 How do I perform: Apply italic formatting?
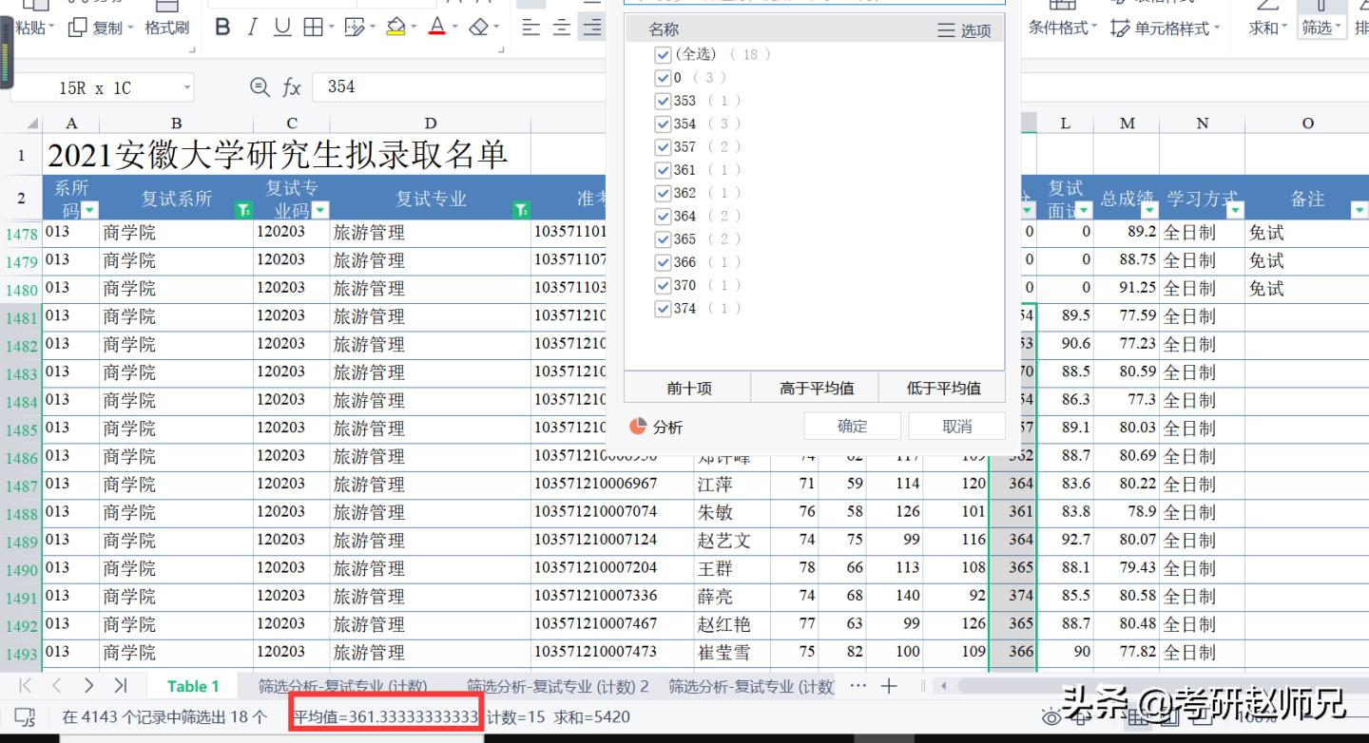click(253, 28)
